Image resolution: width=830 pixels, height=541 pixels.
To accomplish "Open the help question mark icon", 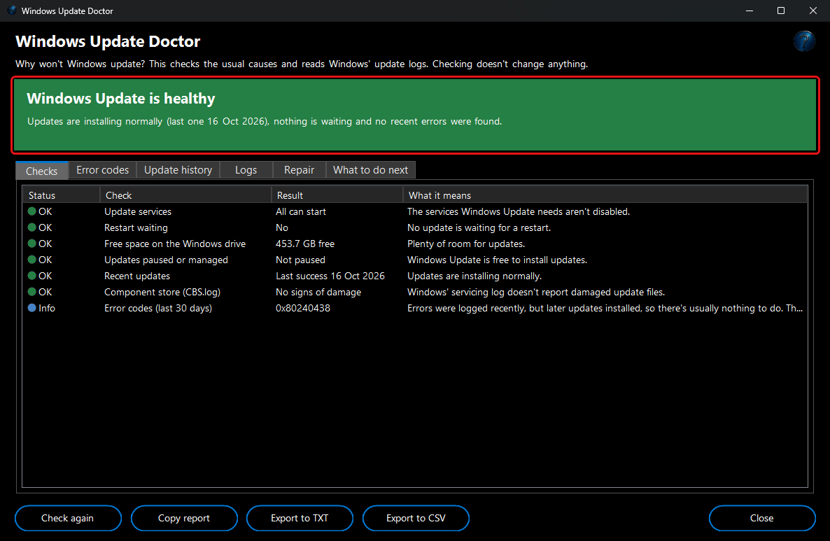I will click(x=804, y=41).
